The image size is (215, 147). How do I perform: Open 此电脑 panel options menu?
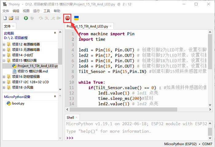coord(55,33)
